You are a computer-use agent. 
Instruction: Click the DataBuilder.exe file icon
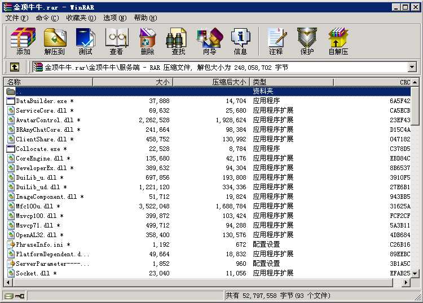pos(11,101)
